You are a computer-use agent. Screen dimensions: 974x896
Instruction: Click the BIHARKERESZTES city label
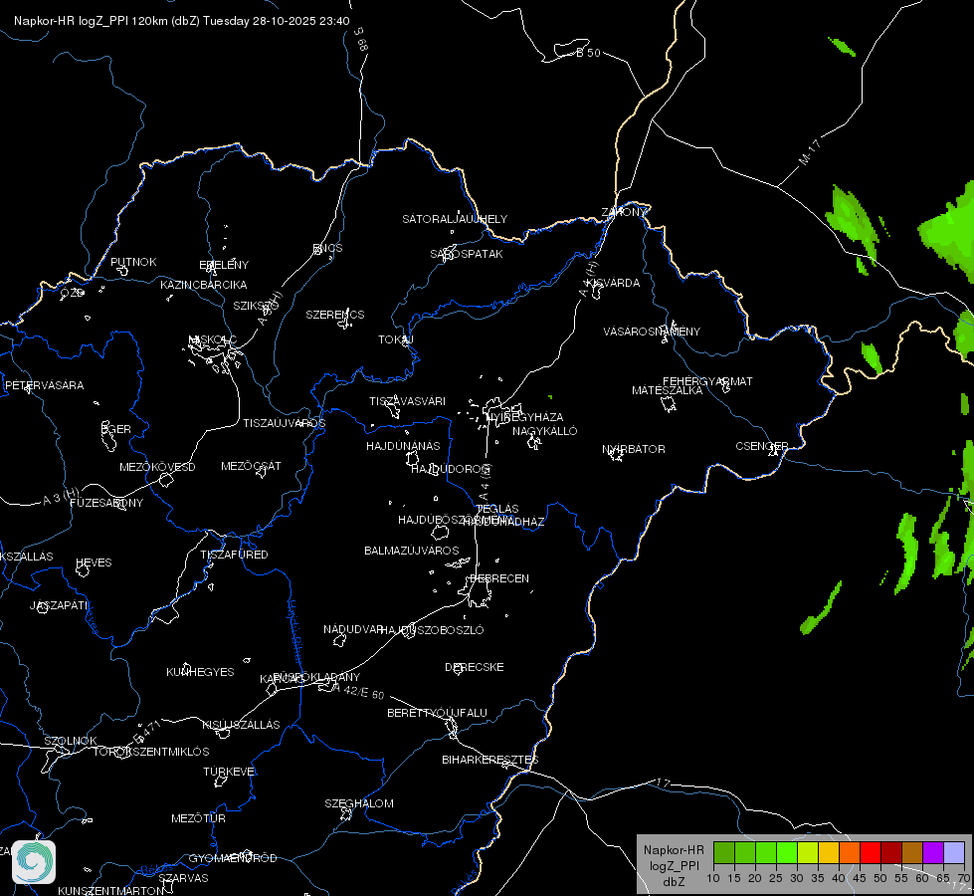tap(490, 760)
